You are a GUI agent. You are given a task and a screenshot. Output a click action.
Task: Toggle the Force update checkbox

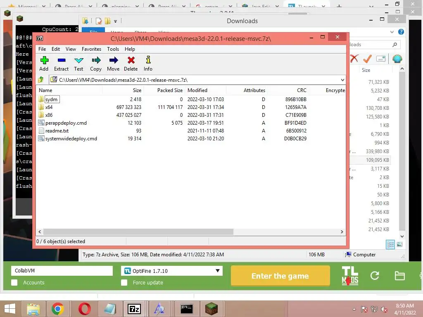124,282
